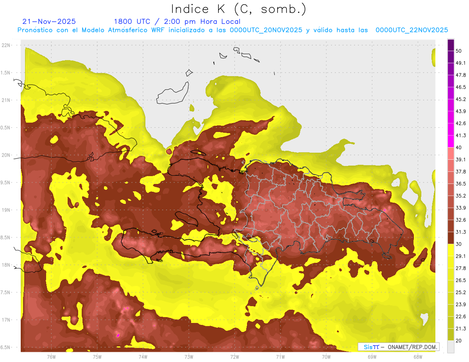Viewport: 469px width, 362px height.
Task: Select the legend value "49.1"
Action: 461,63
